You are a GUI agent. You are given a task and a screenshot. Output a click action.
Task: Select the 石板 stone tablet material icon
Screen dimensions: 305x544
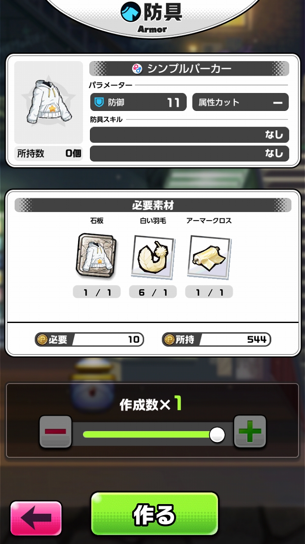click(x=97, y=255)
